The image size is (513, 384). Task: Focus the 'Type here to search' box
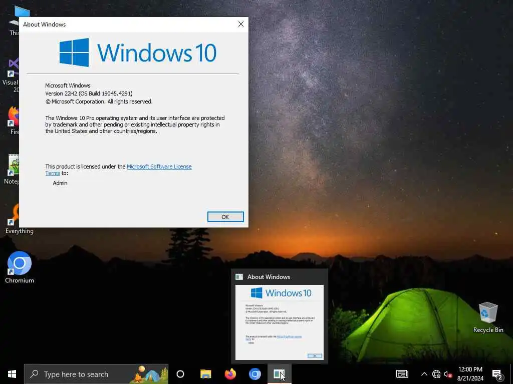pyautogui.click(x=96, y=374)
